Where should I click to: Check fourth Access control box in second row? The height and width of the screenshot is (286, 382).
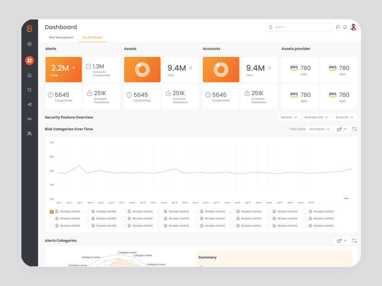pyautogui.click(x=160, y=219)
